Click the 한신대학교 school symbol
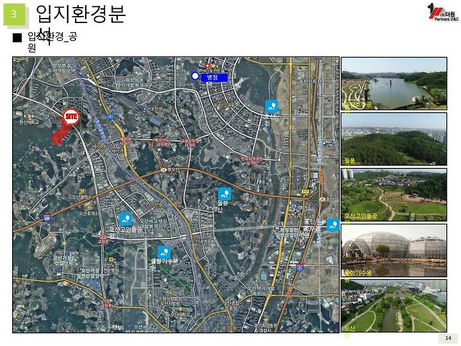 pos(29,117)
